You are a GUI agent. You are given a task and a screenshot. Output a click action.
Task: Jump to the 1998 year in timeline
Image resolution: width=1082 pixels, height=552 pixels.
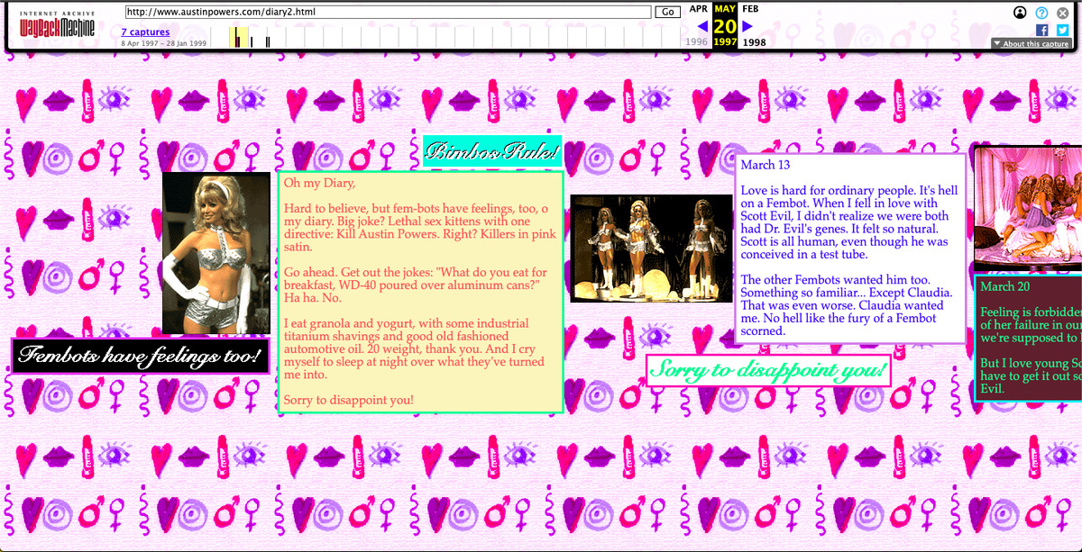[x=754, y=42]
